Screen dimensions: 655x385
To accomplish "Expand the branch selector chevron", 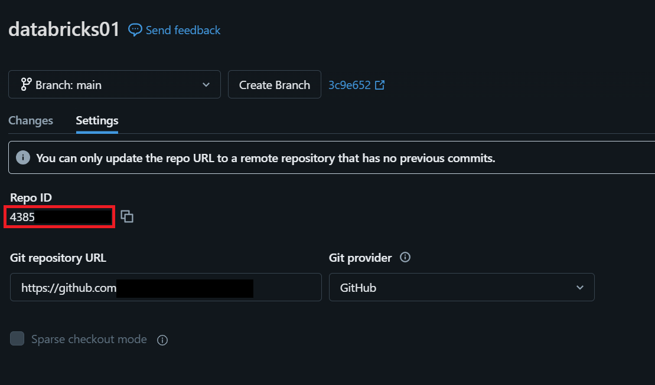I will coord(206,85).
